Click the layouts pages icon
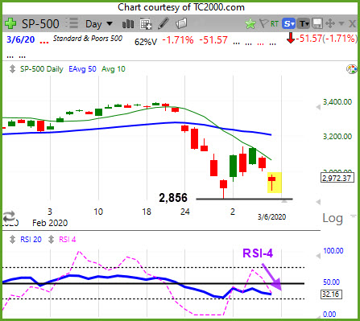 tap(181, 23)
